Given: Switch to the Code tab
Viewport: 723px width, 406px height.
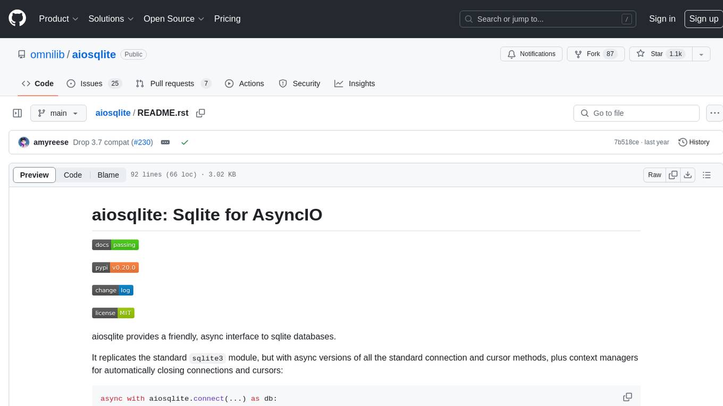Looking at the screenshot, I should (x=38, y=83).
